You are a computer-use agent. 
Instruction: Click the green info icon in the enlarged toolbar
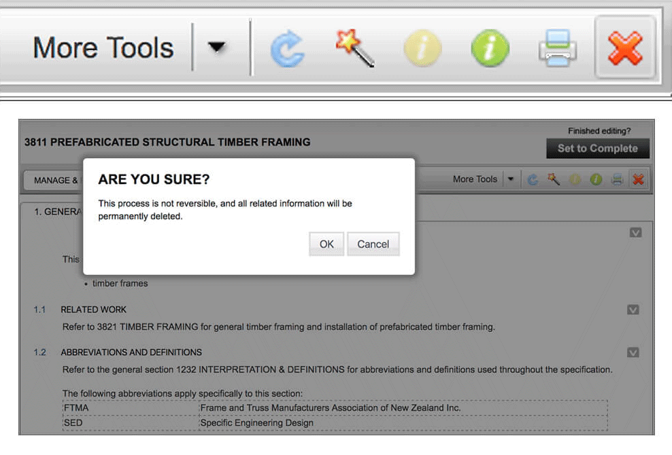click(x=490, y=49)
